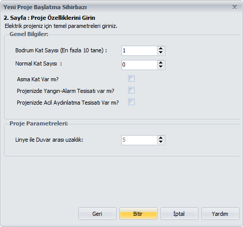243x227 pixels.
Task: Decrease Linye ile Duvar distance down arrow
Action: 160,142
